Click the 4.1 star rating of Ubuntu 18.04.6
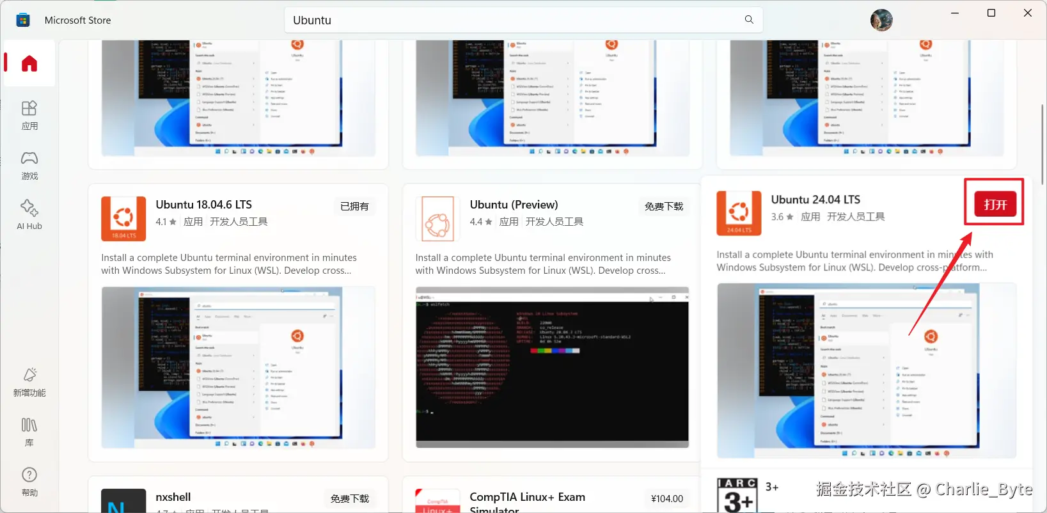 click(166, 222)
